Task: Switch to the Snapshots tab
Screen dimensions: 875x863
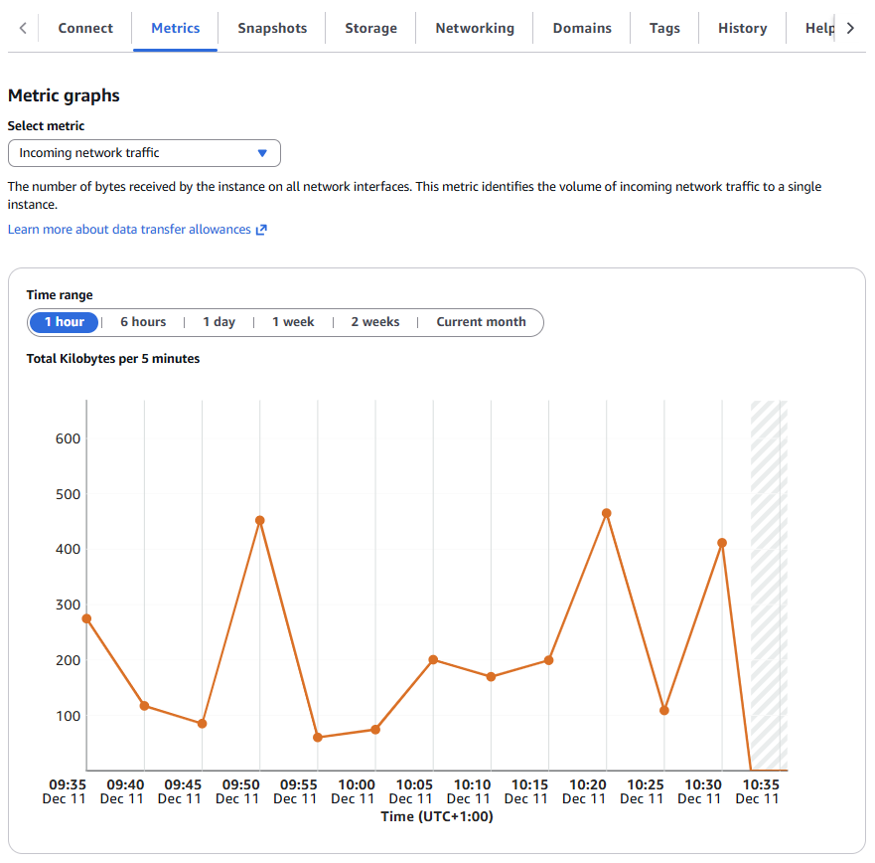Action: [271, 28]
